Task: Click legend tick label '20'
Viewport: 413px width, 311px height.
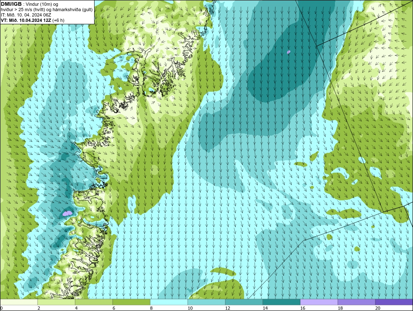Action: click(378, 308)
